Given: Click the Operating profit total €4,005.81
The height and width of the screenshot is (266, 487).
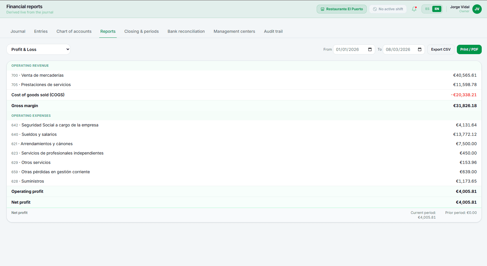Looking at the screenshot, I should (x=466, y=191).
